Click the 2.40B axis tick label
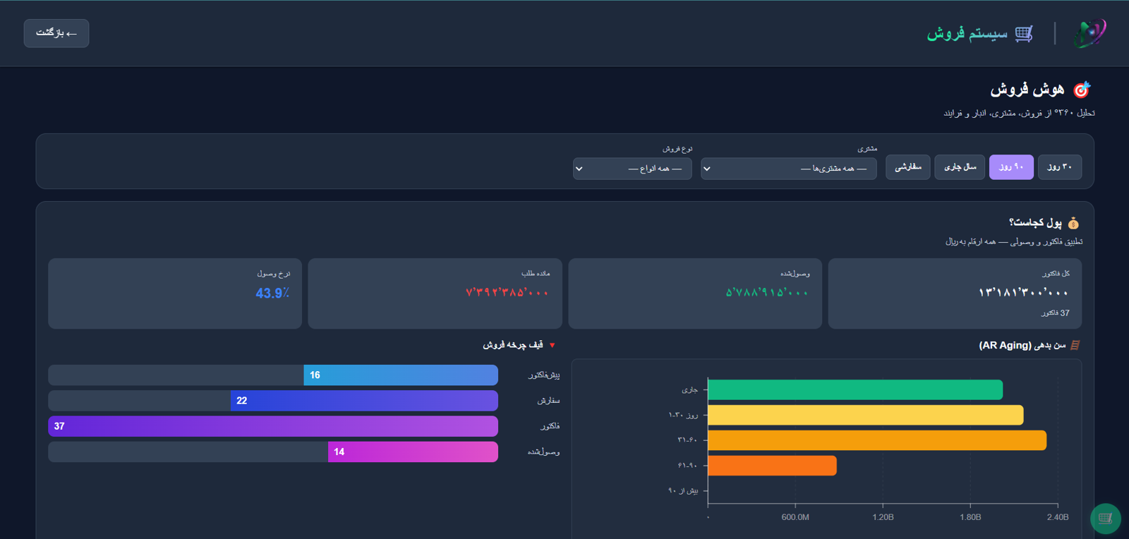Screen dimensions: 1129x539 coord(1058,517)
